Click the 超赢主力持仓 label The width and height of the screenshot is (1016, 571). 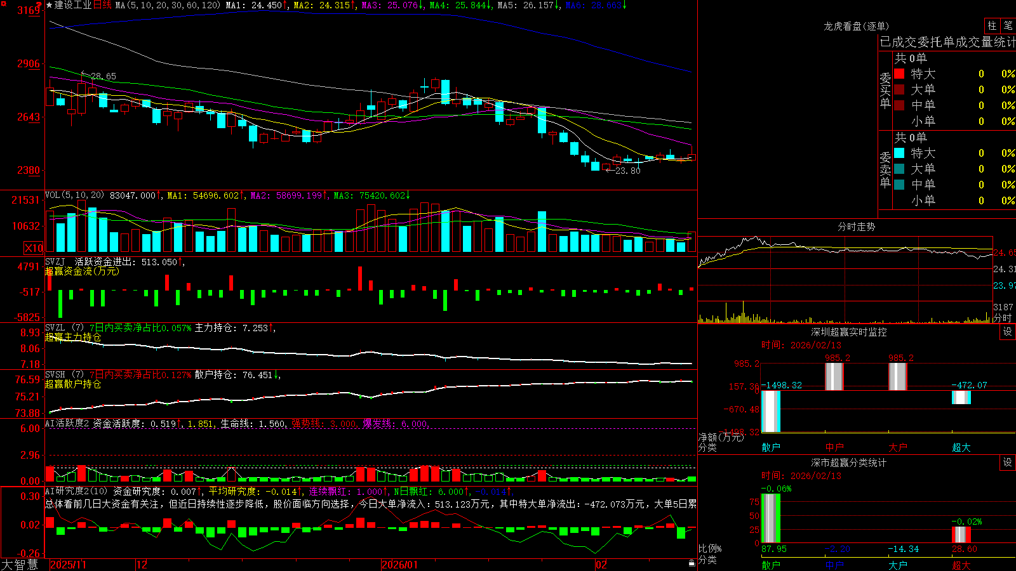pos(73,337)
